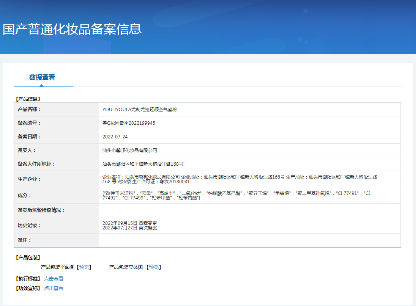Screen dimensions: 416x306
Task: Click the 备案编号 row label
Action: [x=29, y=123]
